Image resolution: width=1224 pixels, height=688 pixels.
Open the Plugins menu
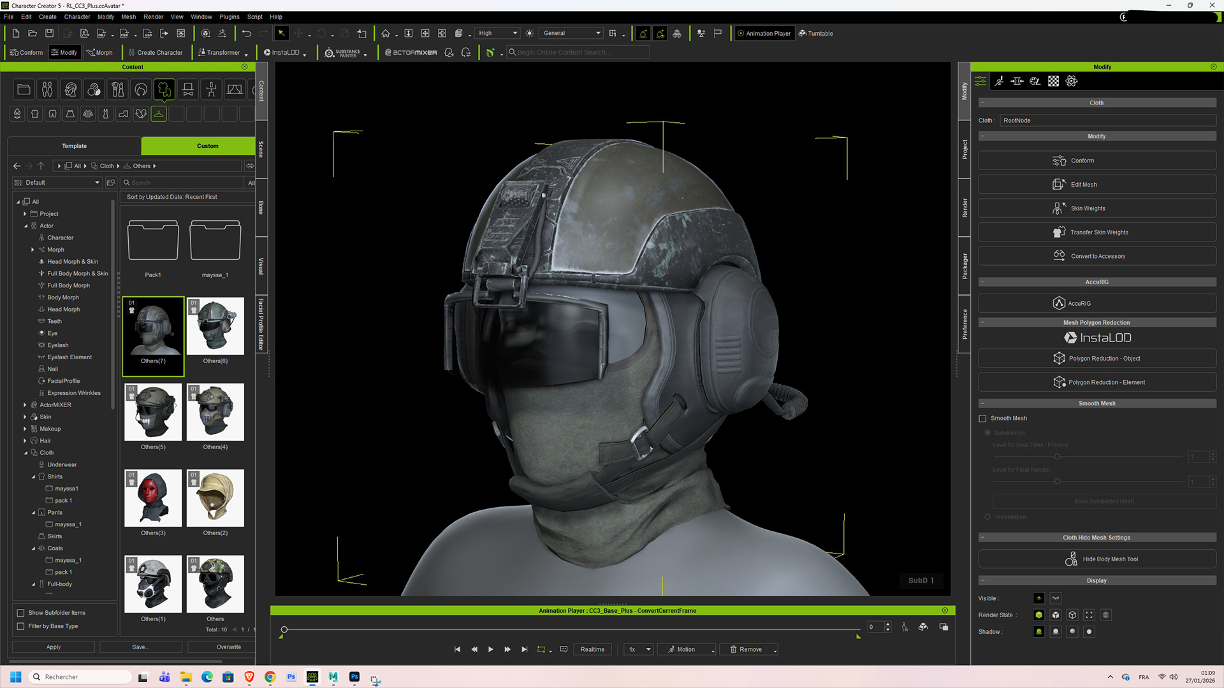229,17
